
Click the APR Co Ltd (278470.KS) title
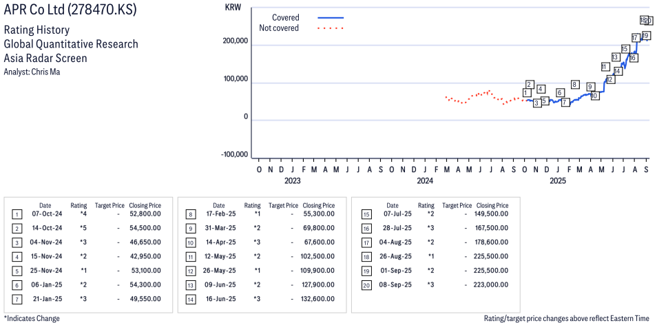click(70, 10)
